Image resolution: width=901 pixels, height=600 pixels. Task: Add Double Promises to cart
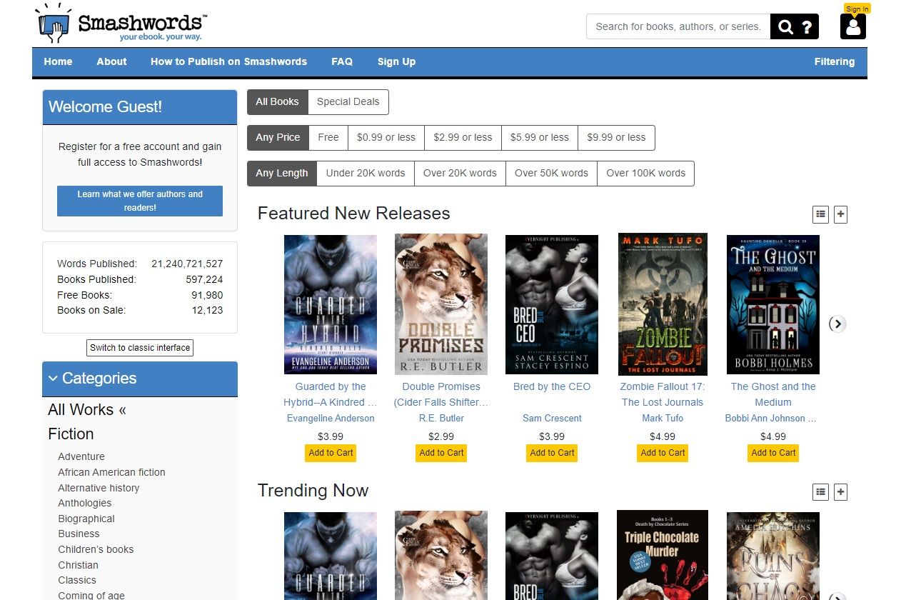(x=441, y=453)
